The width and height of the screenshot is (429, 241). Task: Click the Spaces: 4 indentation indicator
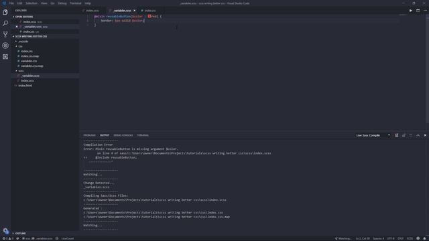click(x=378, y=238)
